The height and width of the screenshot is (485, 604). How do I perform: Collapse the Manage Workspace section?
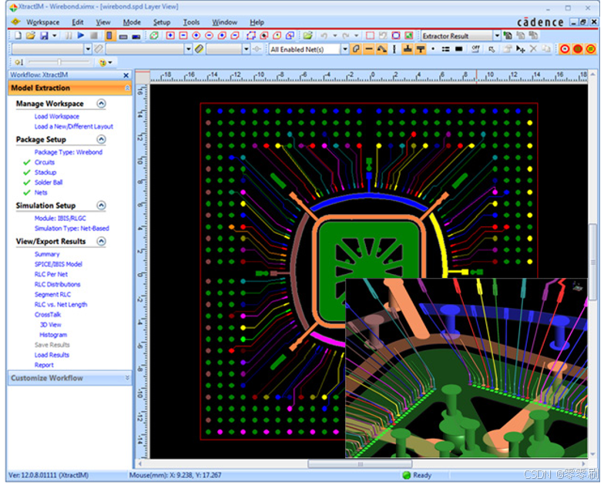(102, 104)
